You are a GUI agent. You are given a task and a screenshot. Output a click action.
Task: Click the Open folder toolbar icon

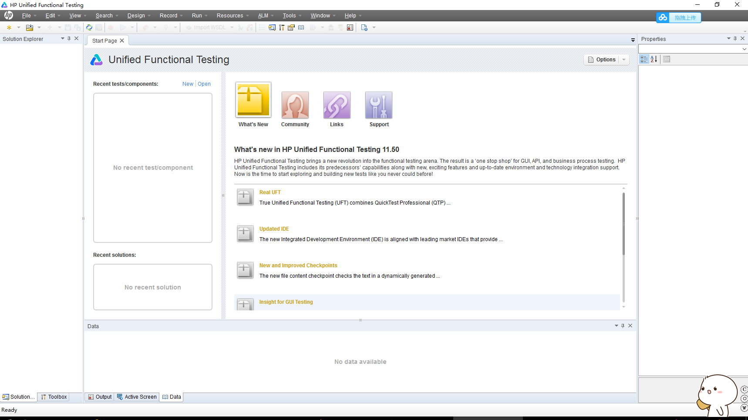point(30,27)
